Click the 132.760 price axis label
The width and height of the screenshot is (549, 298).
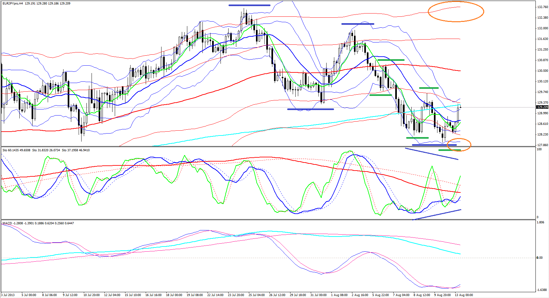[x=542, y=7]
